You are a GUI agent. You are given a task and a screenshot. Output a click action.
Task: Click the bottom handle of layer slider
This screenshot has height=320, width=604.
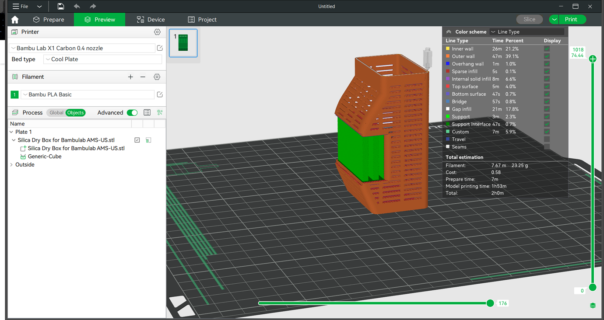pyautogui.click(x=593, y=287)
